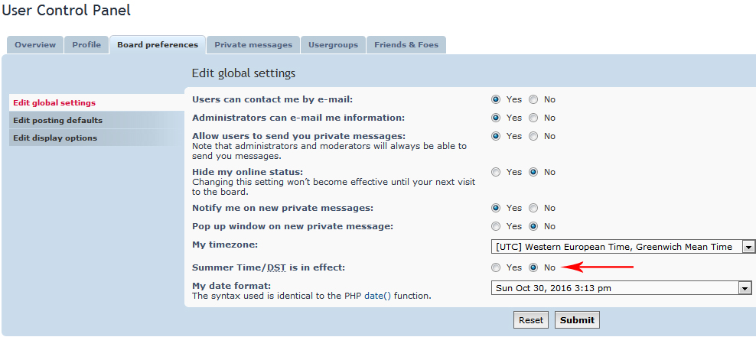
Task: Open the Usergroups tab
Action: pyautogui.click(x=333, y=45)
